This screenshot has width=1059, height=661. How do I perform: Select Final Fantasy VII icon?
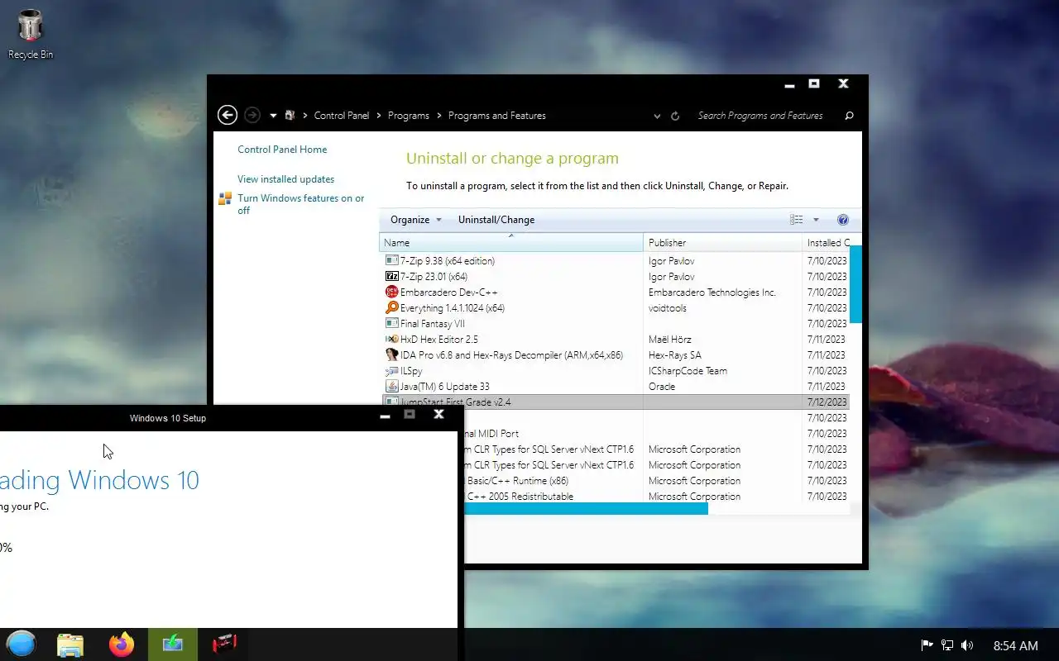coord(392,324)
